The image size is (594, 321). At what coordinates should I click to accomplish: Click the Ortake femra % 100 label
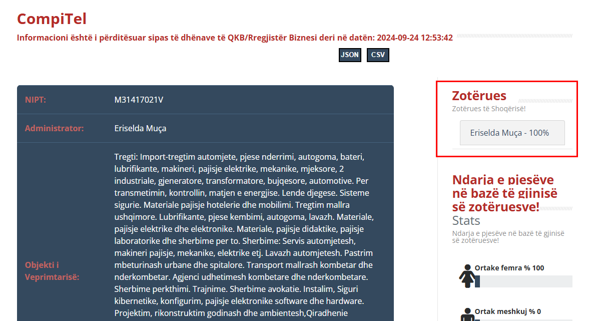(x=509, y=268)
